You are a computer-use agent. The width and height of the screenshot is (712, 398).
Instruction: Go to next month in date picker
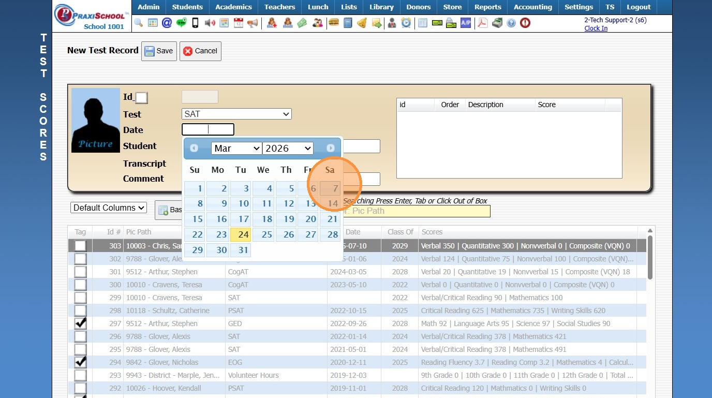coord(331,148)
